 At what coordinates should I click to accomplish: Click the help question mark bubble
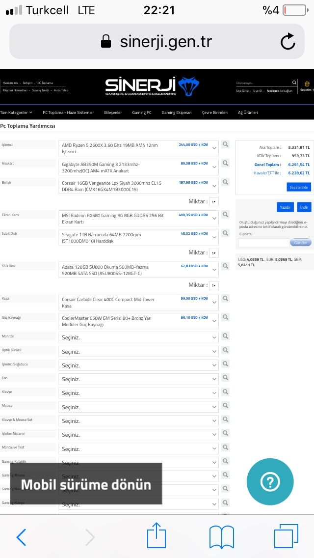[x=270, y=482]
